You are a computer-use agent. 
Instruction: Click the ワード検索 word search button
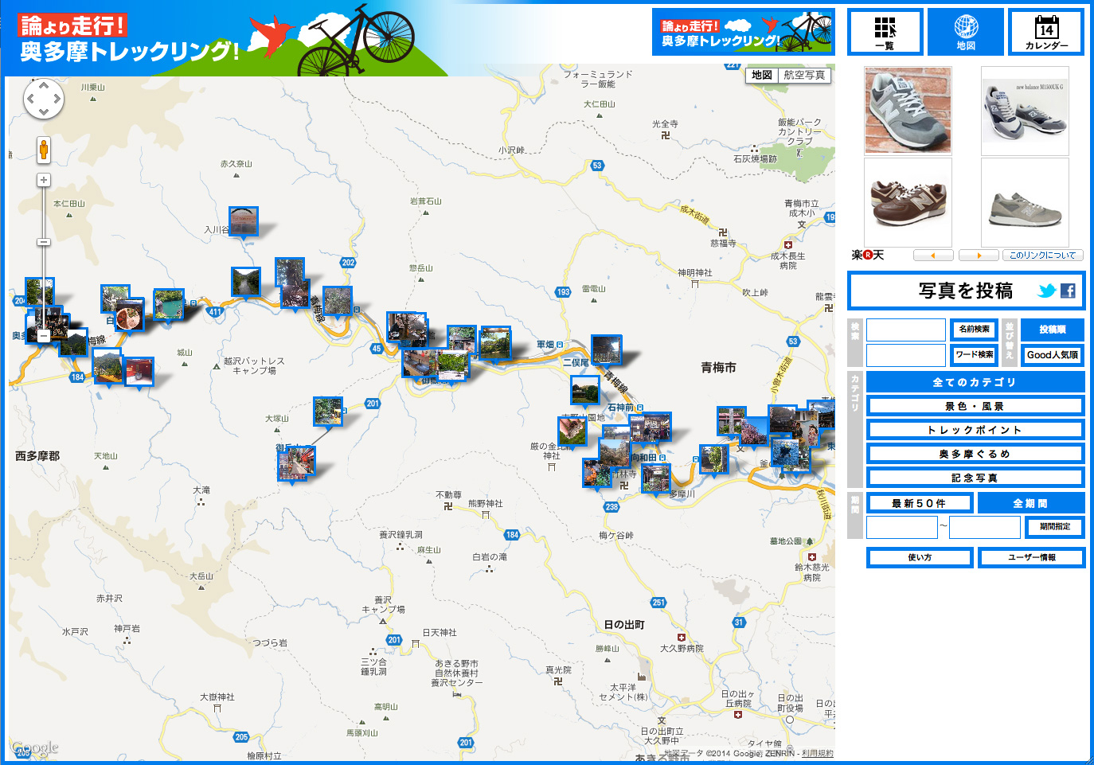(975, 355)
